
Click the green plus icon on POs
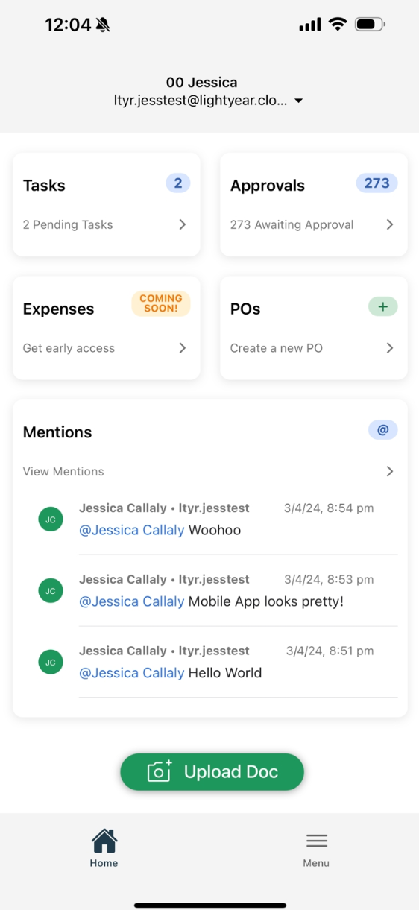[x=382, y=306]
